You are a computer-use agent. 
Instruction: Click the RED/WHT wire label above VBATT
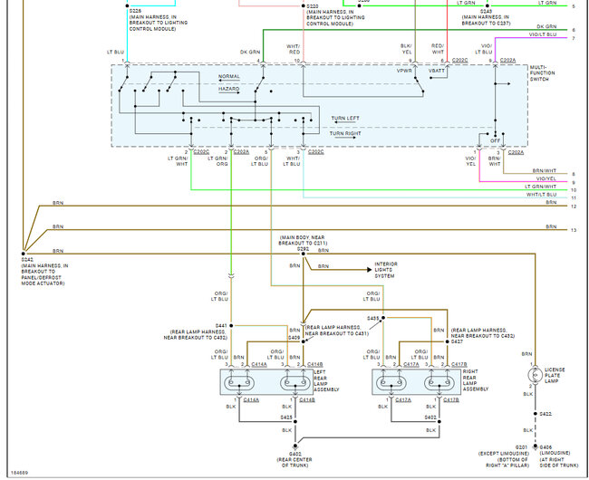click(438, 49)
